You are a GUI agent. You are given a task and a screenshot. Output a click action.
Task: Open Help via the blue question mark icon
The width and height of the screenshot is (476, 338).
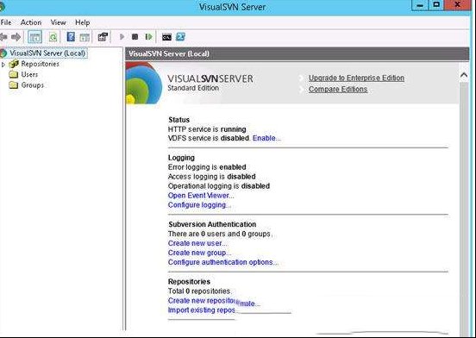point(71,37)
